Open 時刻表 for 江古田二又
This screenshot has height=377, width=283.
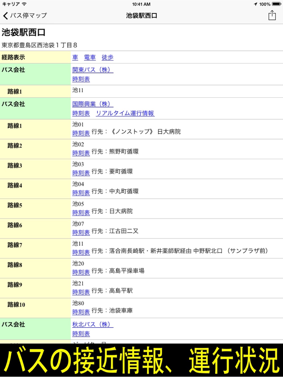click(x=81, y=232)
